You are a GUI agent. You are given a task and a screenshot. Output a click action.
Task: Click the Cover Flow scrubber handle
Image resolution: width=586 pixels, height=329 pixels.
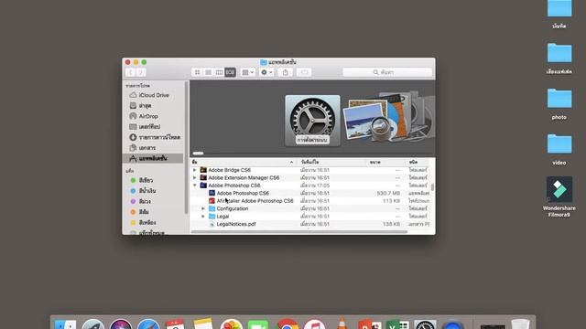pyautogui.click(x=198, y=153)
